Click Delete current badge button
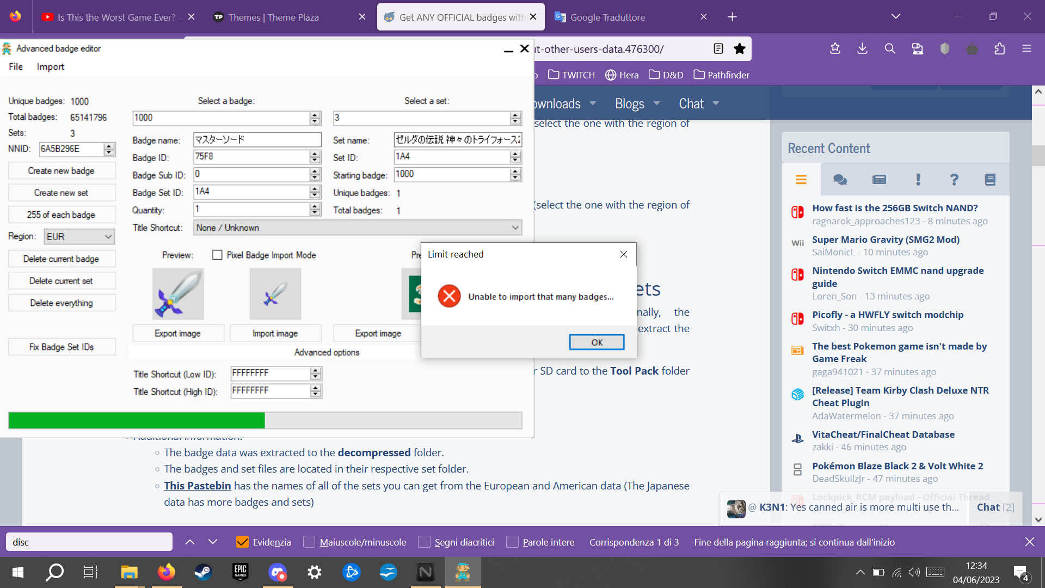The width and height of the screenshot is (1045, 588). point(62,259)
